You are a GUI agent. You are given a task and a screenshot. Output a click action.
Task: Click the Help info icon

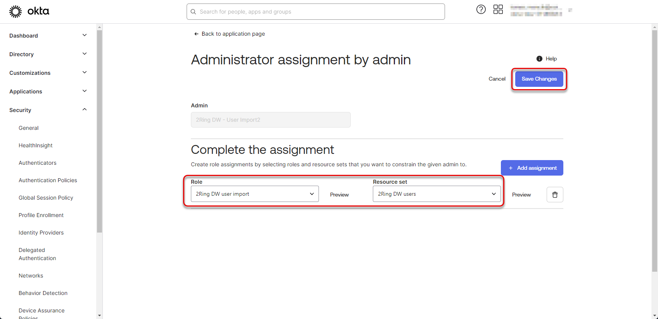point(539,59)
